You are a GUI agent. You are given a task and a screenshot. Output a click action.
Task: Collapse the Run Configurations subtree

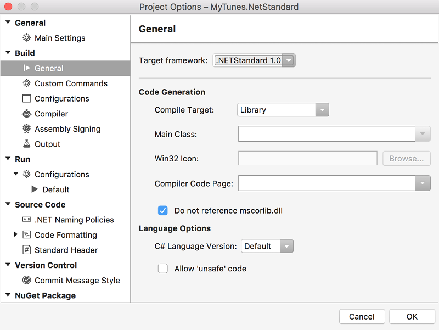(x=16, y=174)
